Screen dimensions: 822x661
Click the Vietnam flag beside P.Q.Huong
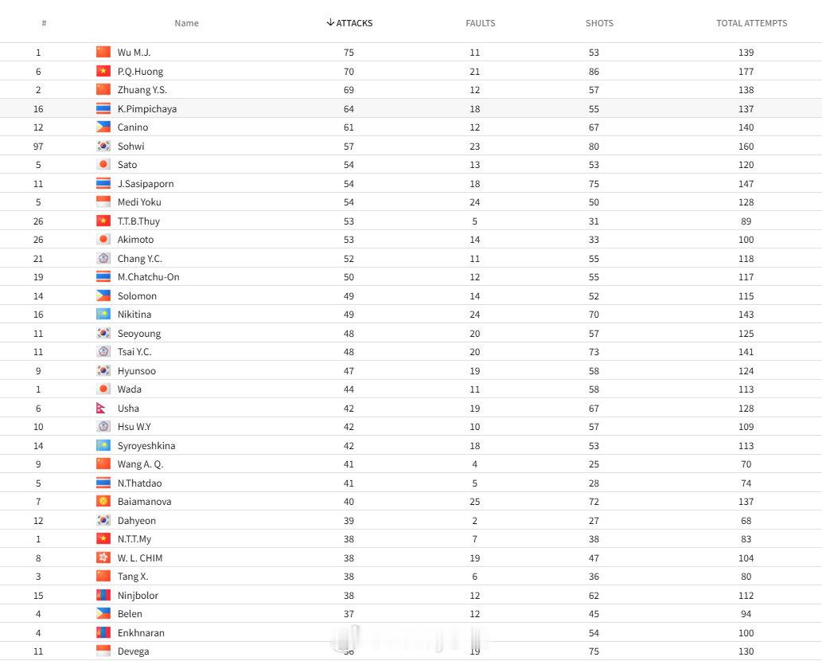(x=103, y=71)
